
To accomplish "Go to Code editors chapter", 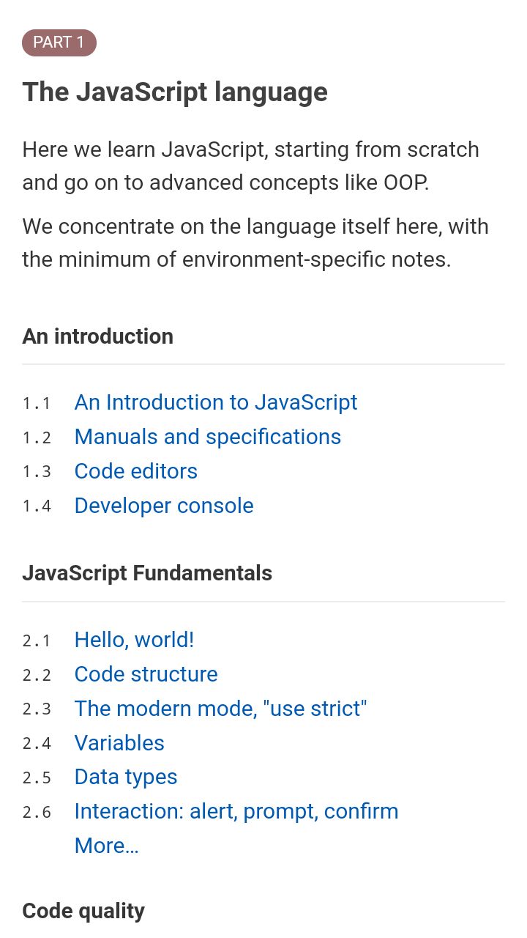I will [136, 471].
